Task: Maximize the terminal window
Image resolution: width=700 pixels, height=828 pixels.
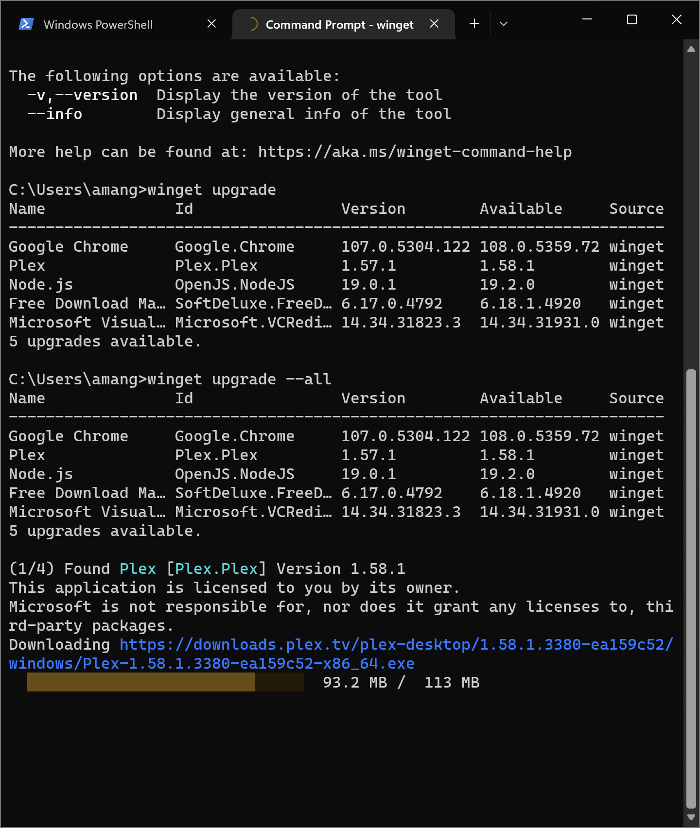Action: (632, 19)
